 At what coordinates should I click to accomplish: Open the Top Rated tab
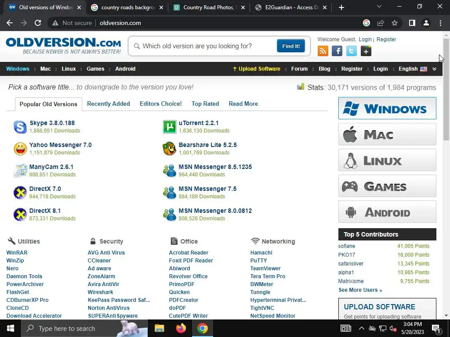(205, 104)
